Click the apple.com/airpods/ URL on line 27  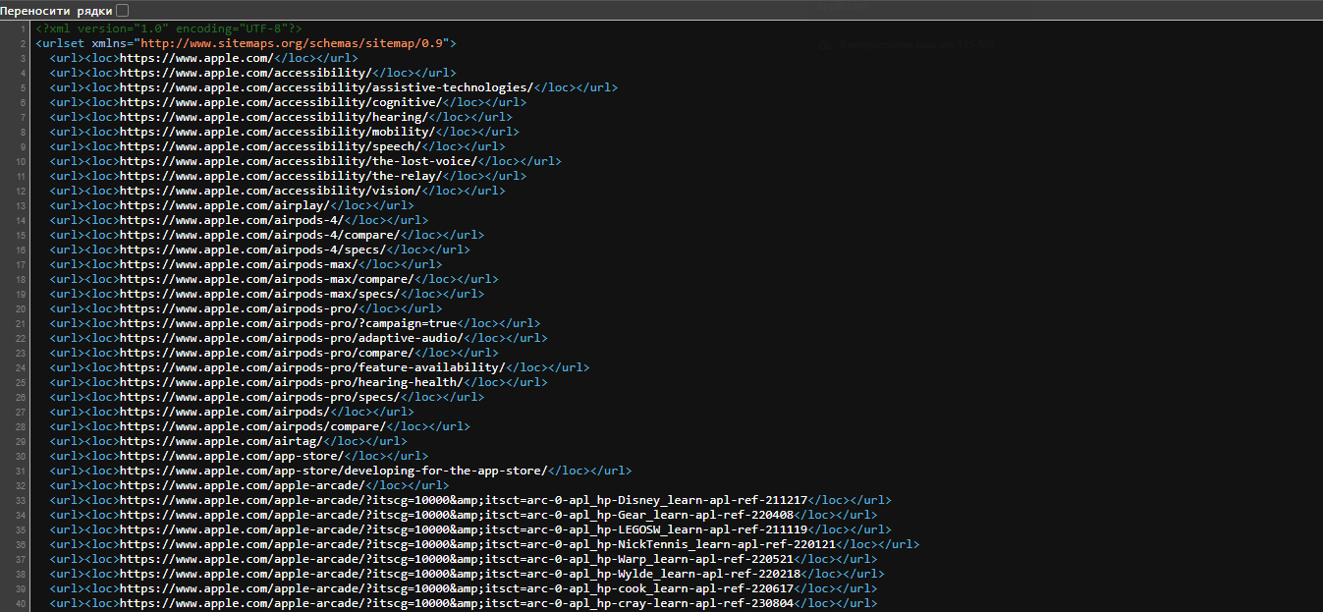225,412
